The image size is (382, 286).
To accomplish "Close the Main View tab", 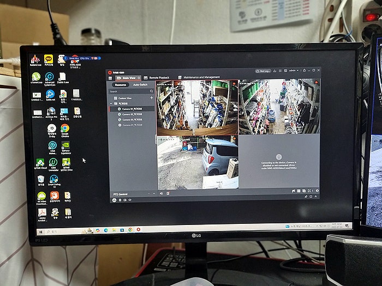I will (139, 78).
